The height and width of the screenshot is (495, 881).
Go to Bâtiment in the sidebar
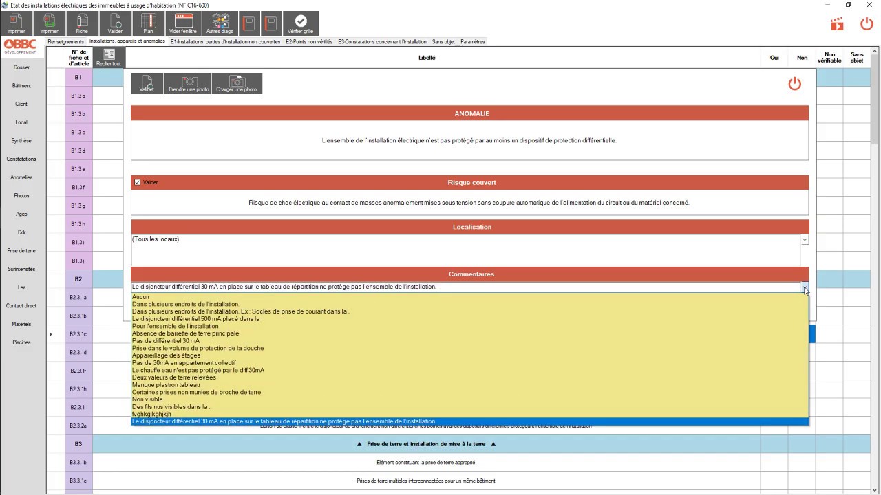(21, 86)
